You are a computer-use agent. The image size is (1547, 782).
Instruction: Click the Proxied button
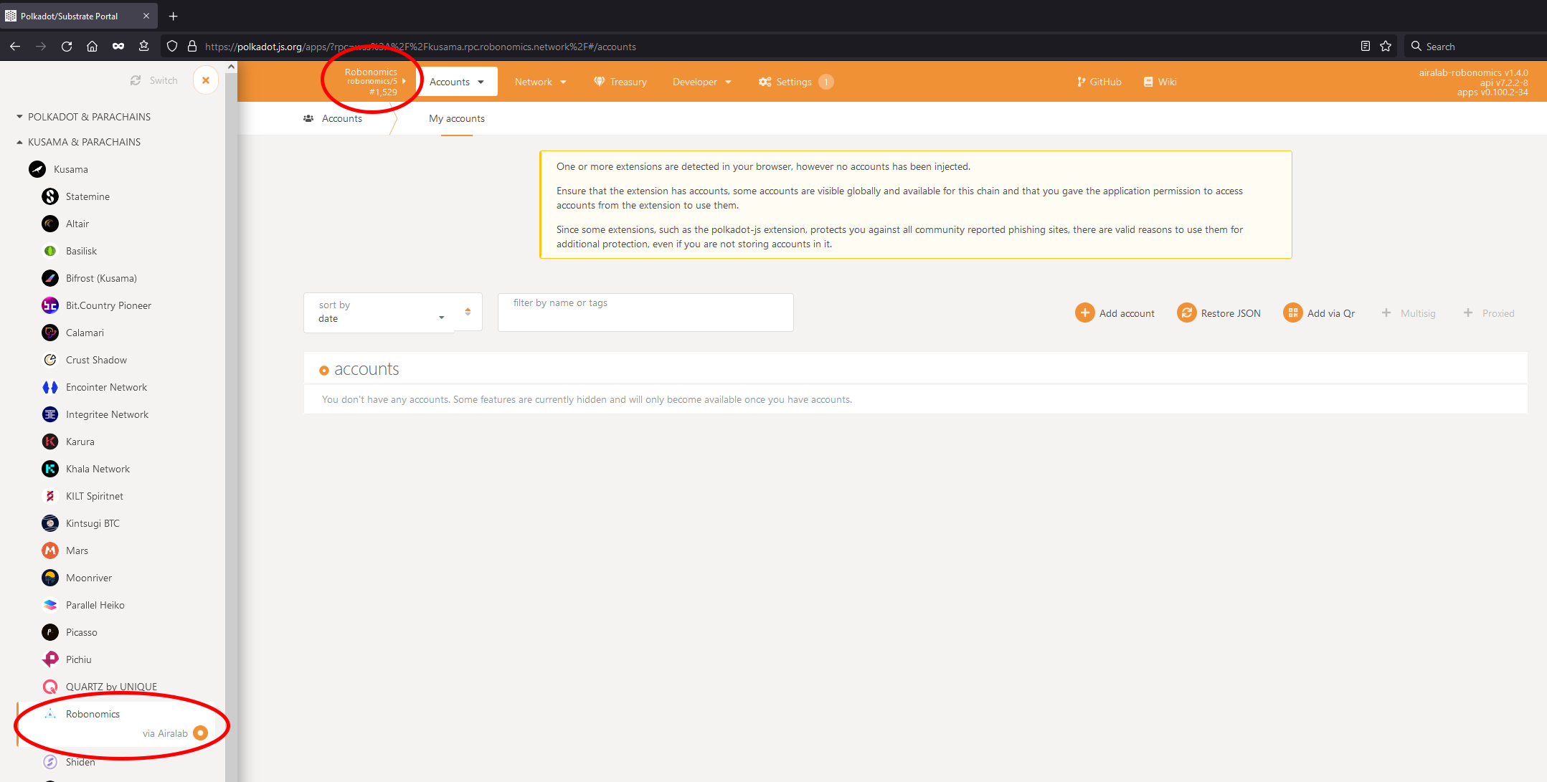pyautogui.click(x=1489, y=313)
